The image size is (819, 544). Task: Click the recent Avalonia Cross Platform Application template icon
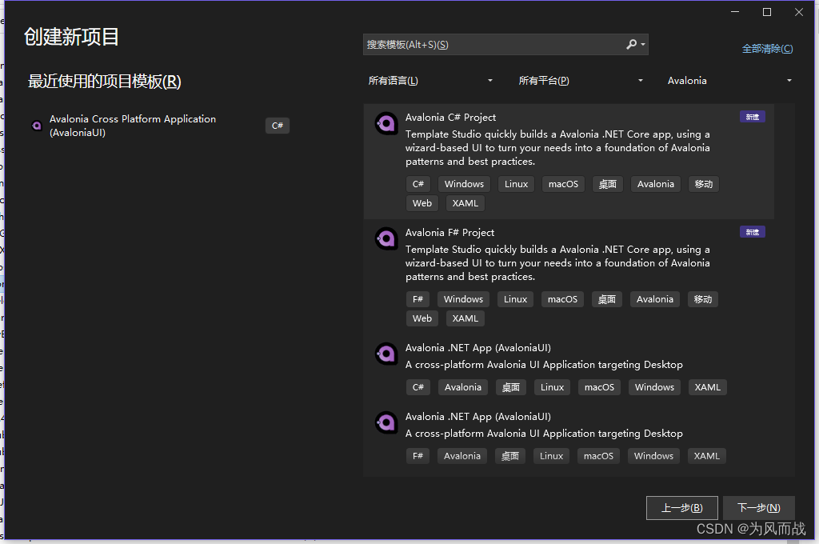point(36,126)
